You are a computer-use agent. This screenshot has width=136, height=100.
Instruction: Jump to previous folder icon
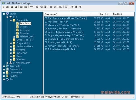[x=22, y=7]
